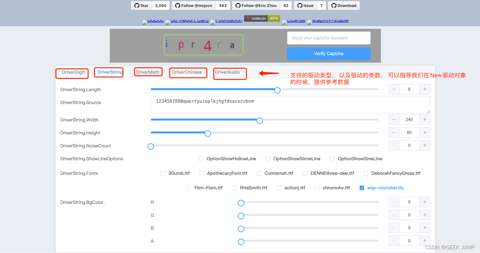Viewport: 480px width, 253px height.
Task: Open the GitHub Issue button
Action: click(305, 6)
